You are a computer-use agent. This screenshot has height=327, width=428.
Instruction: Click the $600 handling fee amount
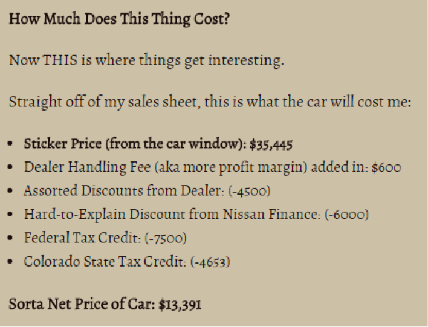[x=386, y=167]
